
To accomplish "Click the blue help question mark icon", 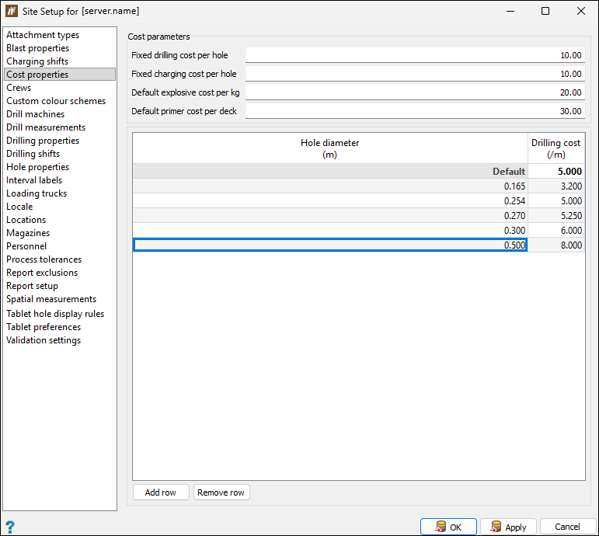I will pos(10,527).
